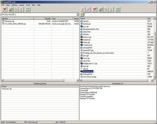157x124 pixels.
Task: Click the TV_CH34_0418_155156.avi file icon
Action: coord(3,24)
